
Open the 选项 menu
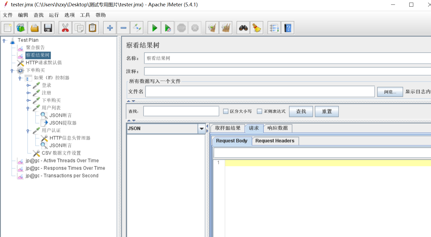(70, 15)
